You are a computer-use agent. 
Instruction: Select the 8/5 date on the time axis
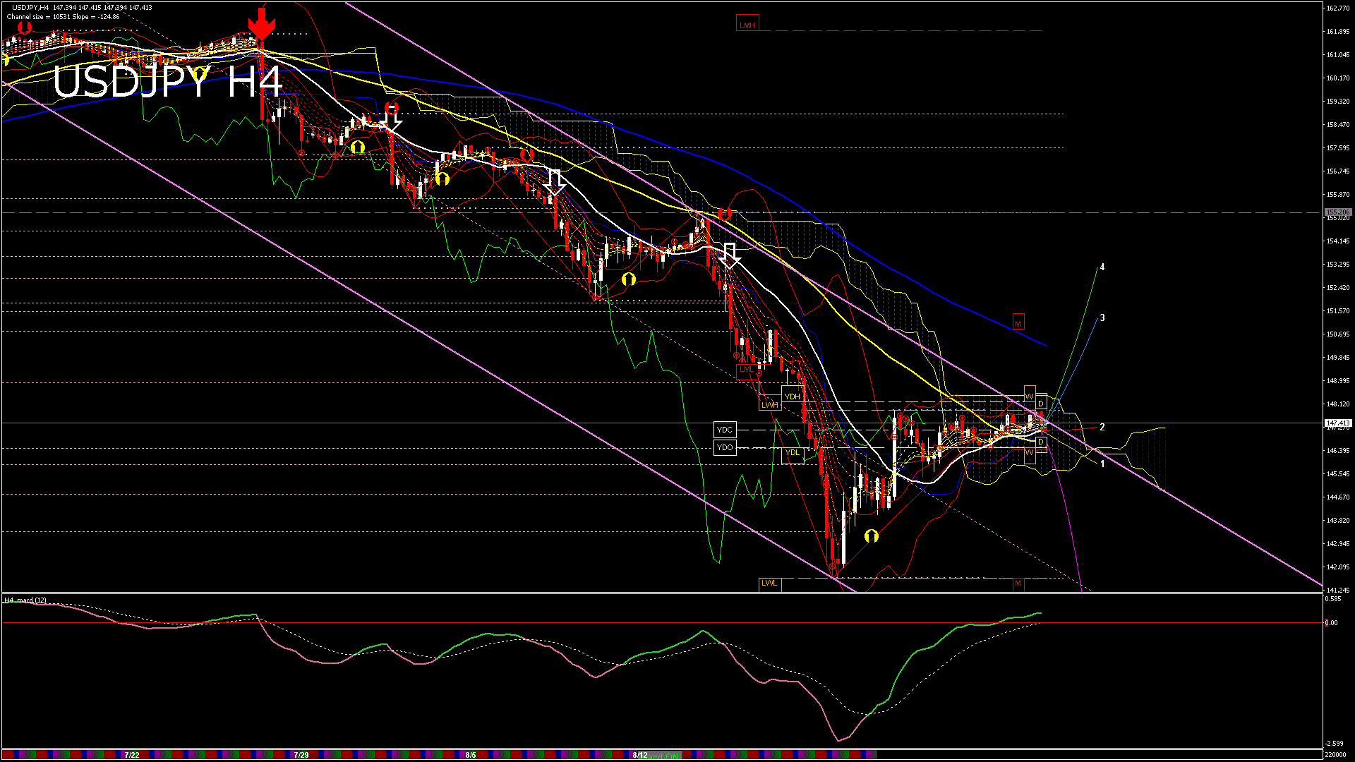(471, 755)
